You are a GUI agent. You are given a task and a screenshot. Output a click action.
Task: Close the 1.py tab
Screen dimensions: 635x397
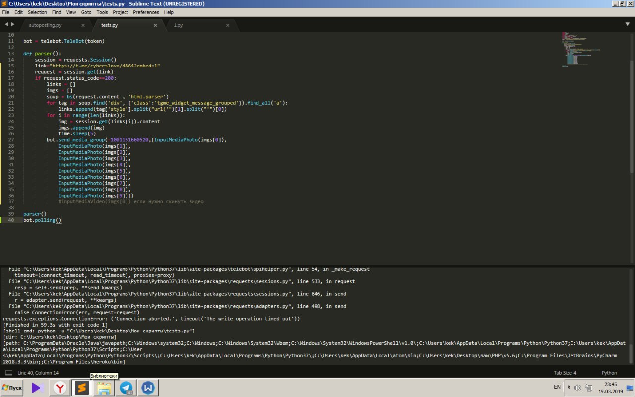(228, 25)
